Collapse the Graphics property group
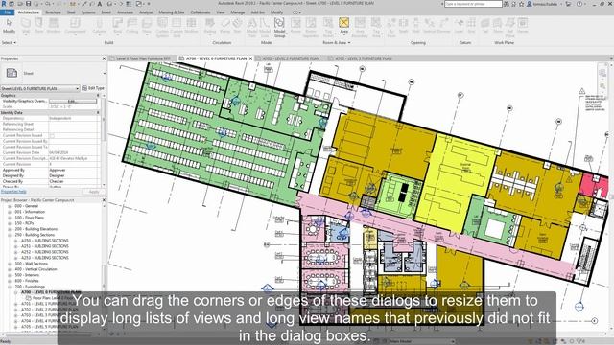 [98, 95]
